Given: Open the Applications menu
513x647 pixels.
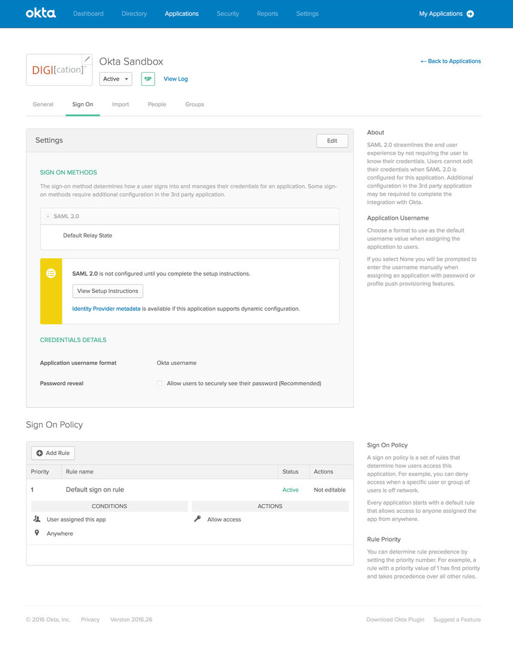Looking at the screenshot, I should tap(181, 14).
